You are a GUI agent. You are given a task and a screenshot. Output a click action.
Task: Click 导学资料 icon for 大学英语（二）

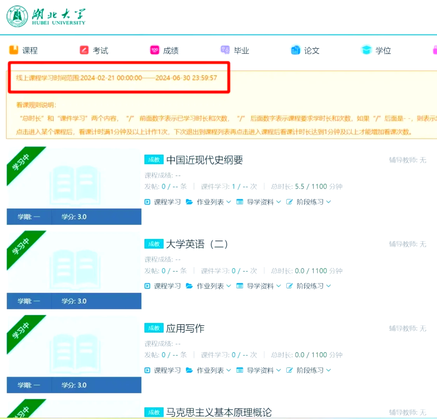[239, 286]
